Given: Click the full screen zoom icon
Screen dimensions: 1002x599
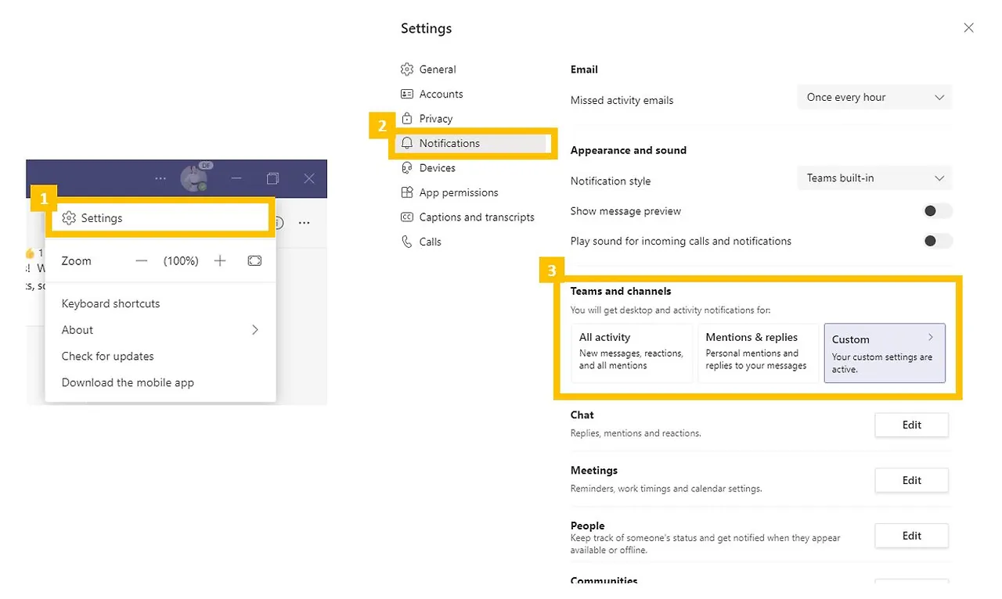Looking at the screenshot, I should [x=254, y=261].
